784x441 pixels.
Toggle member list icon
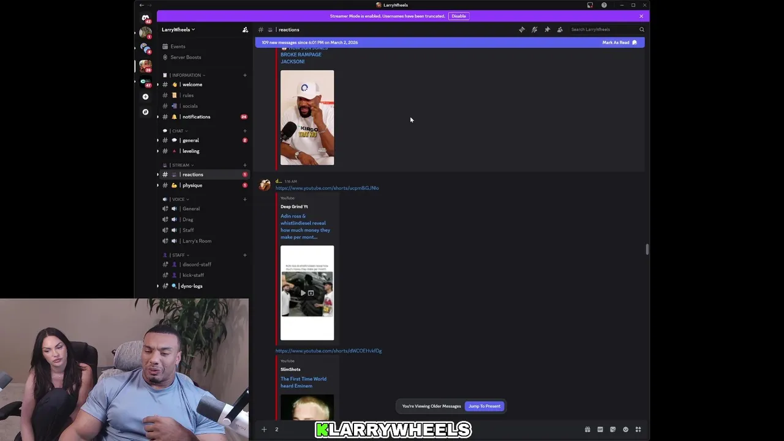pyautogui.click(x=560, y=29)
